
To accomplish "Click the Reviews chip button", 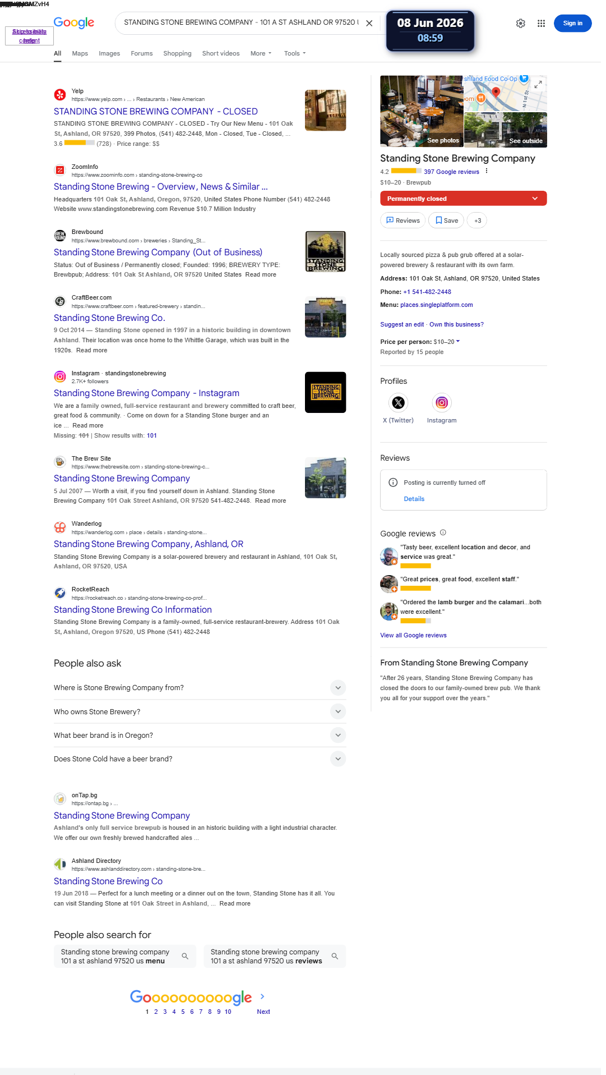I will click(x=403, y=220).
